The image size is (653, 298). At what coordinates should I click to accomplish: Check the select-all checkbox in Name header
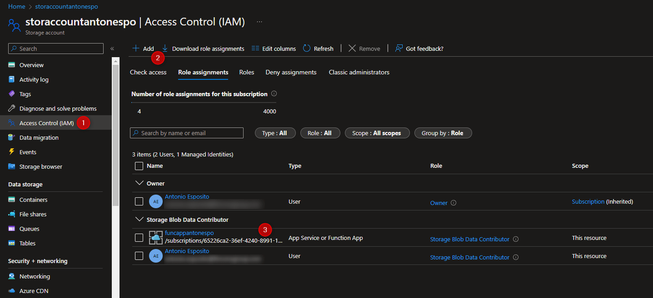coord(139,166)
